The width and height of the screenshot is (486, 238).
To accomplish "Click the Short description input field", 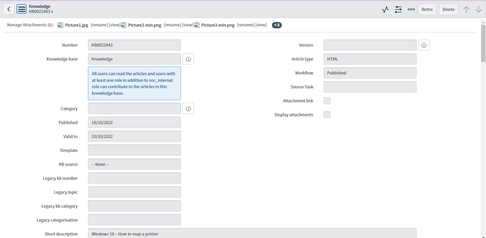I will (252, 234).
